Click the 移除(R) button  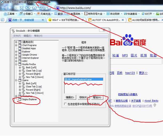click(x=84, y=97)
